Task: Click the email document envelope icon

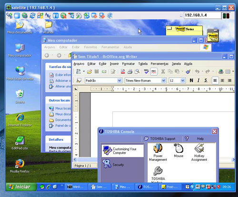Action: coord(104,72)
